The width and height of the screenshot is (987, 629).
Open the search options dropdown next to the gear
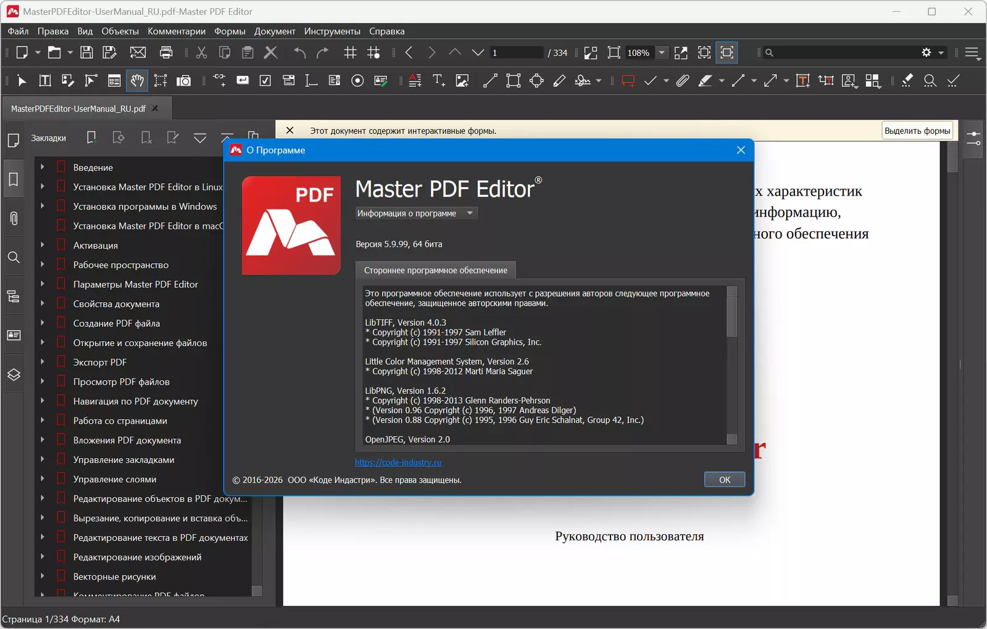click(941, 52)
